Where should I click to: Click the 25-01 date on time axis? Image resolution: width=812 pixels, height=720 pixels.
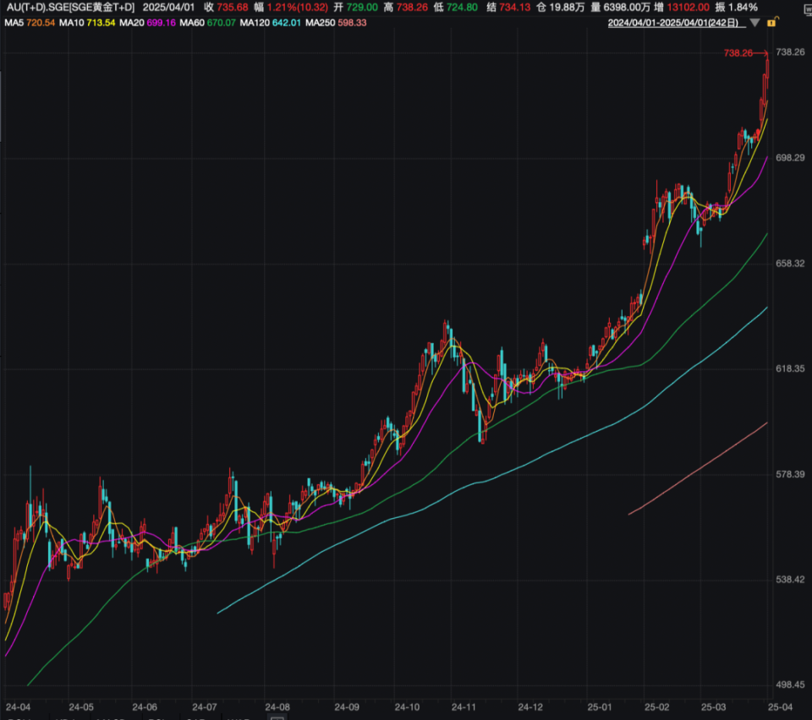[x=599, y=706]
